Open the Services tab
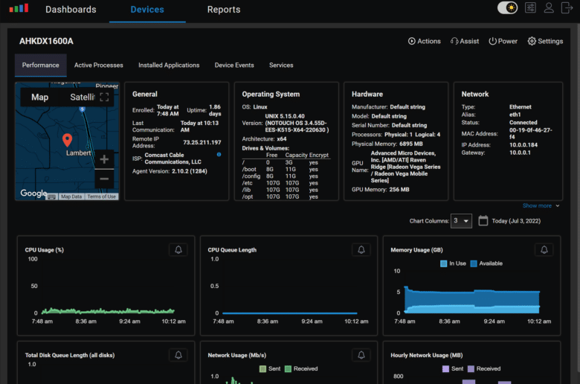580x384 pixels. [281, 65]
